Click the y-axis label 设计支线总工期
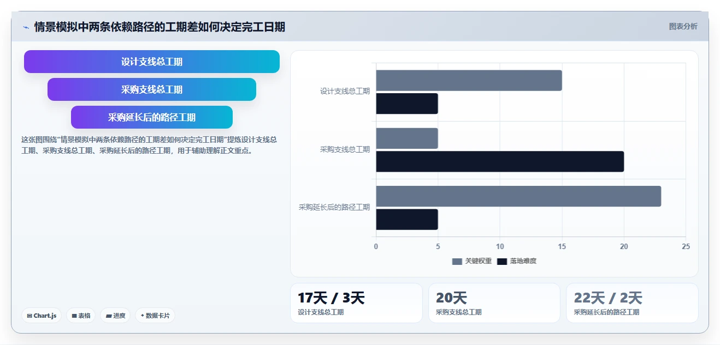The image size is (720, 345). [x=345, y=91]
